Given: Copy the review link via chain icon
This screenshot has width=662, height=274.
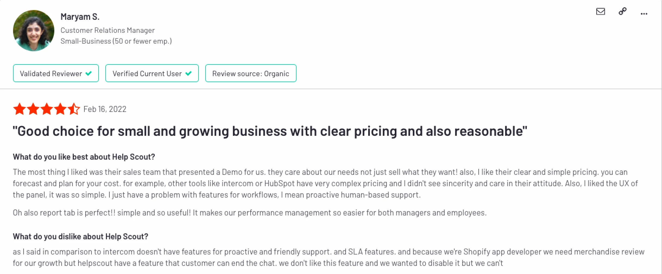Looking at the screenshot, I should [622, 12].
